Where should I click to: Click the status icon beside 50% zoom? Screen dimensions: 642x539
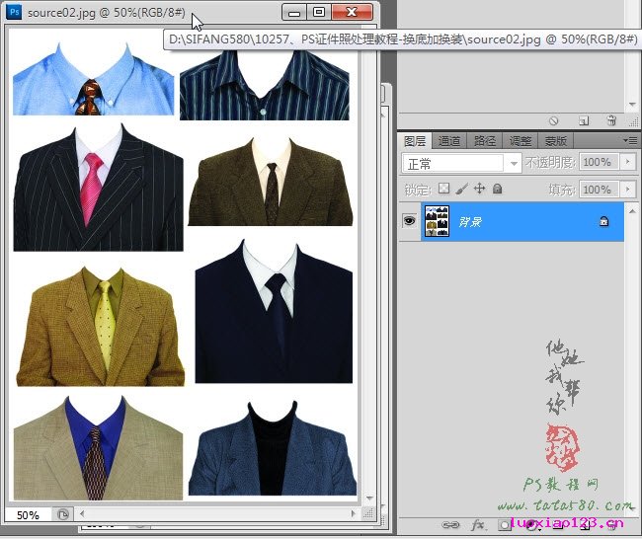61,514
